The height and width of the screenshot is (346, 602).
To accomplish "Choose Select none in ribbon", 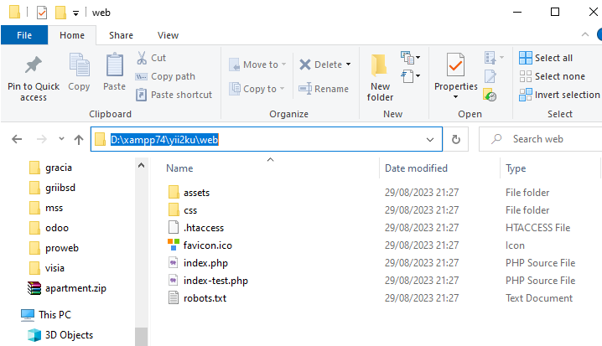I will tap(552, 76).
